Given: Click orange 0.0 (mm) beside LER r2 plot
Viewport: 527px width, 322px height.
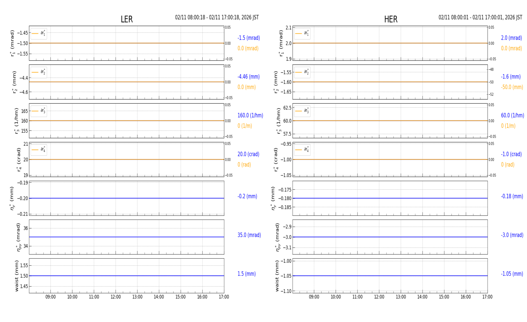Looking at the screenshot, I should point(247,87).
